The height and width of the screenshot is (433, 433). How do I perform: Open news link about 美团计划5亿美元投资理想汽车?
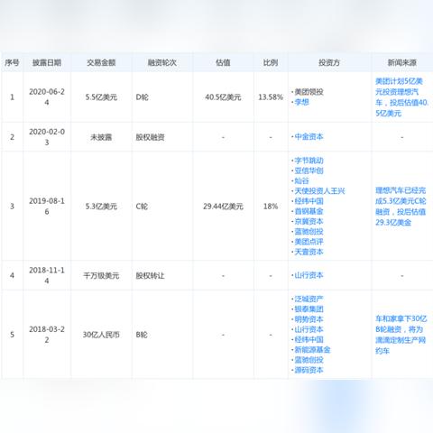pyautogui.click(x=401, y=97)
